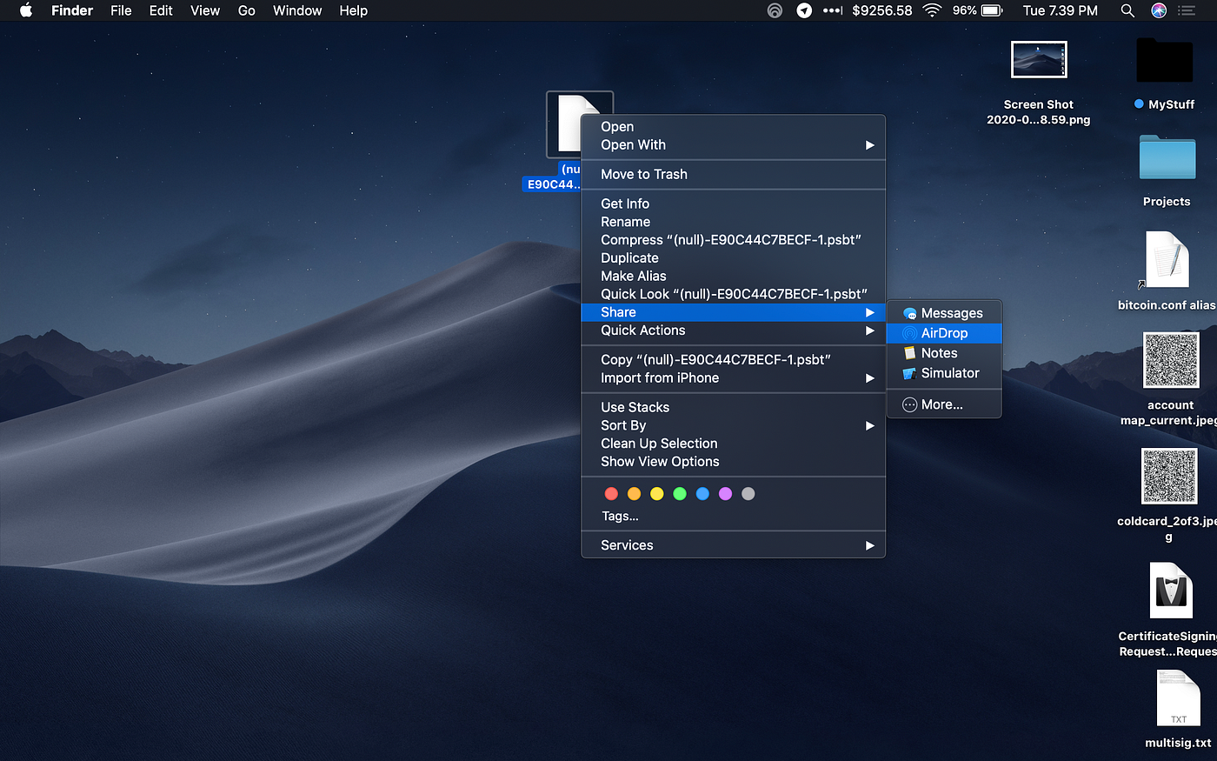
Task: Open the Help menu
Action: point(353,10)
